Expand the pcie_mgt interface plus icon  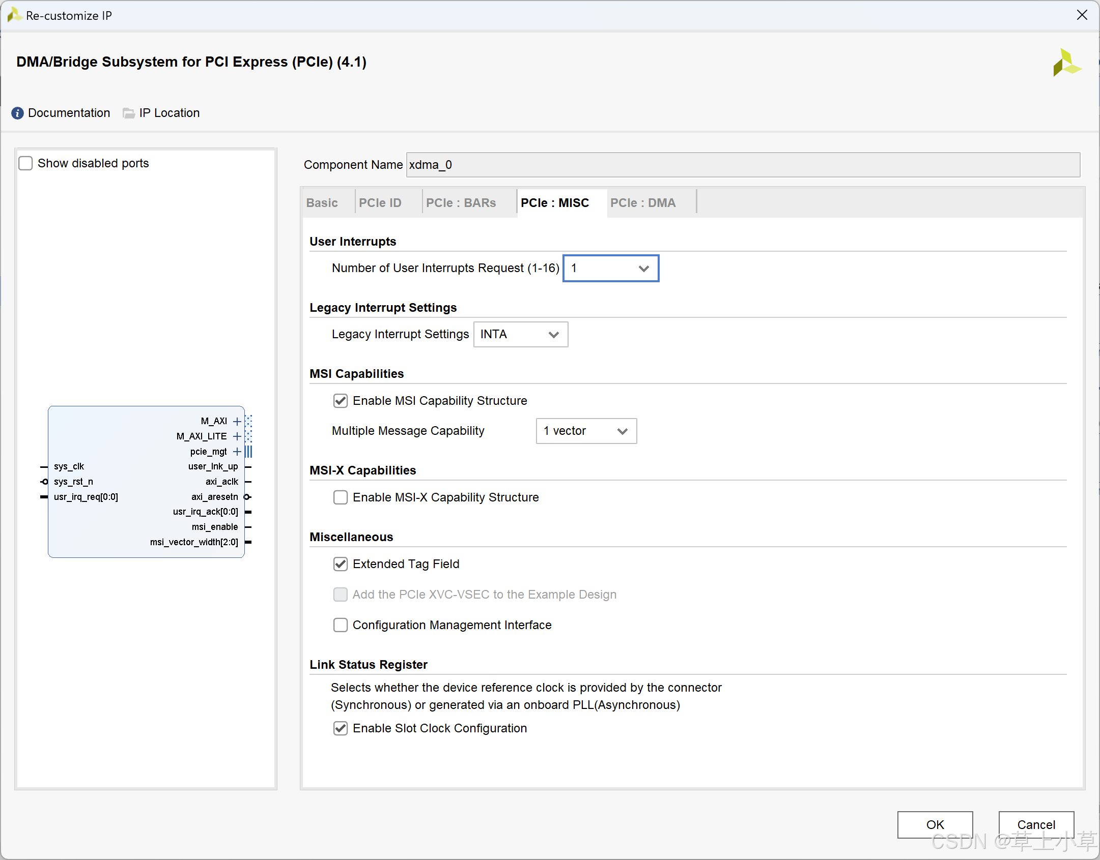[x=237, y=452]
